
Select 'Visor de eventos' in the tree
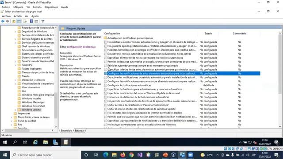[31, 87]
